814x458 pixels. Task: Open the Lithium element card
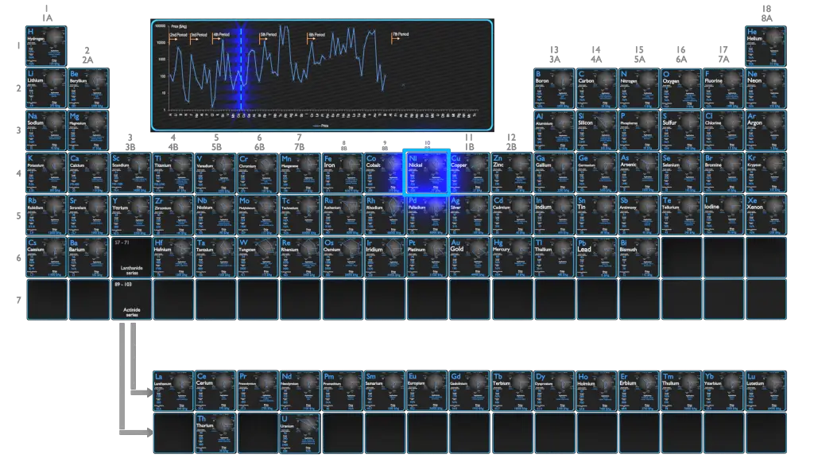pyautogui.click(x=46, y=88)
